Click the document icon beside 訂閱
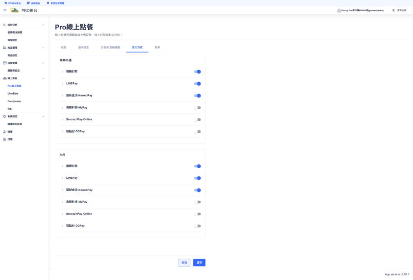Viewport: 413px width, 280px height. pyautogui.click(x=4, y=139)
